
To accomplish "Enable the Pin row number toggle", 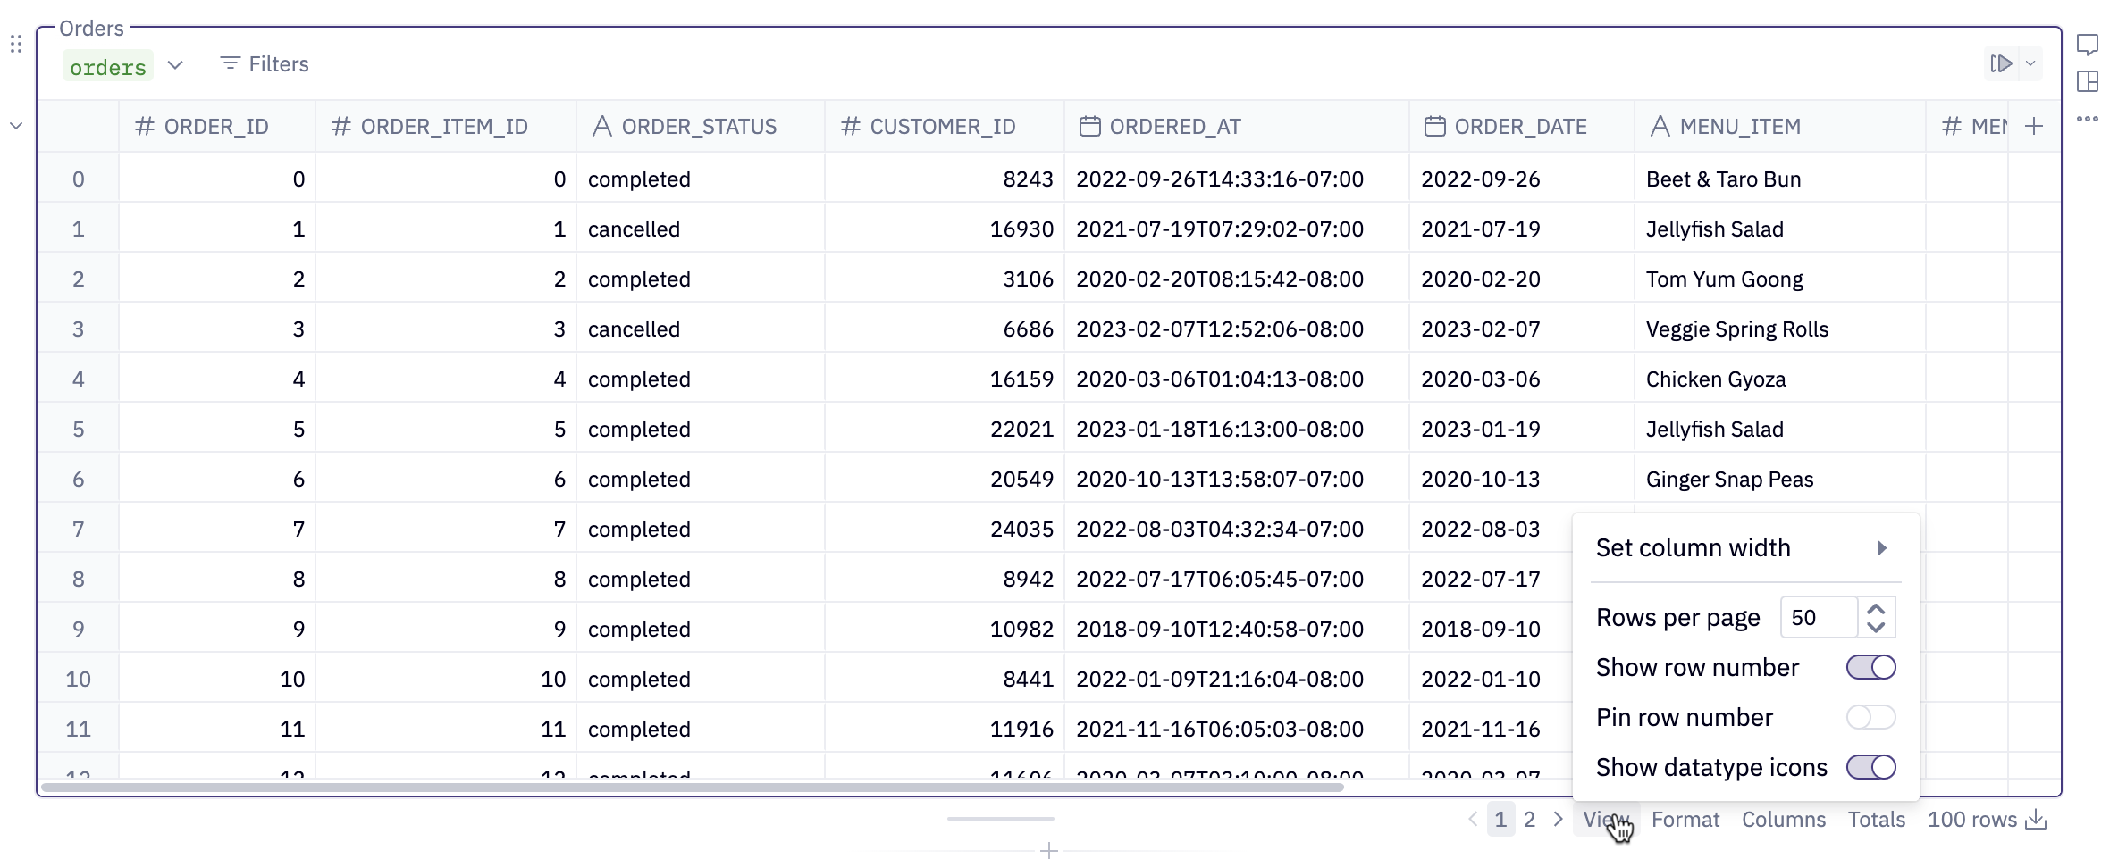I will (x=1870, y=717).
